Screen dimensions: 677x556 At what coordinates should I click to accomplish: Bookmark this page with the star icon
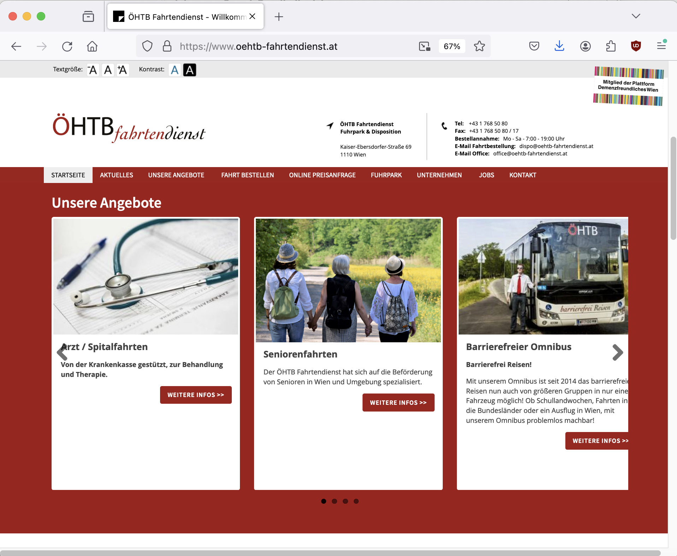click(x=479, y=46)
